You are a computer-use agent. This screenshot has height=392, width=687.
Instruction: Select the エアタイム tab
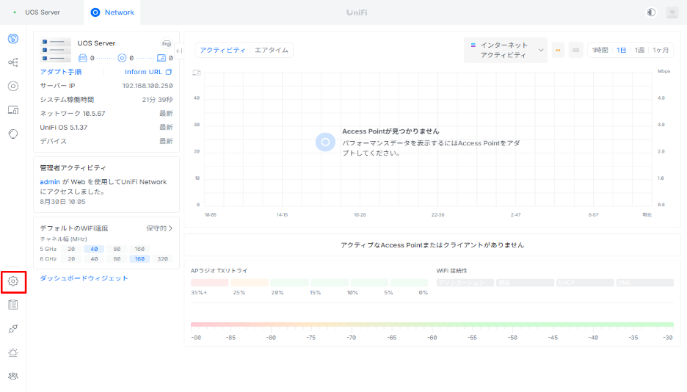[272, 50]
